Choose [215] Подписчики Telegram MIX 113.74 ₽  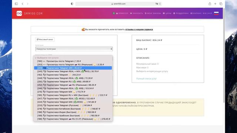click(73, 92)
